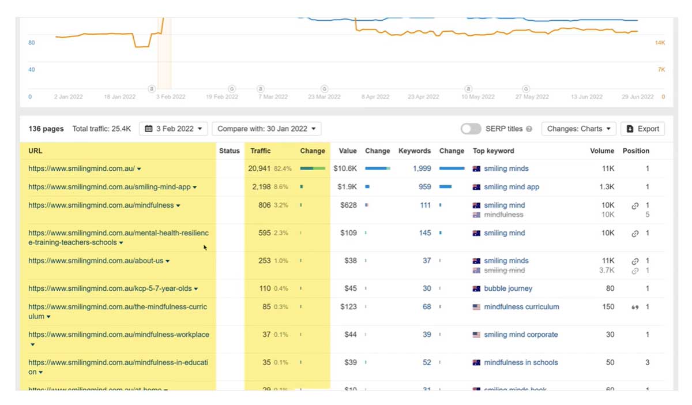Open the Changes: Charts dropdown
The image size is (692, 405).
pyautogui.click(x=579, y=129)
